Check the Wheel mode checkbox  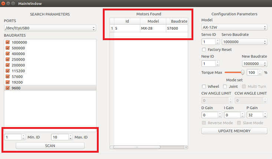click(x=204, y=87)
